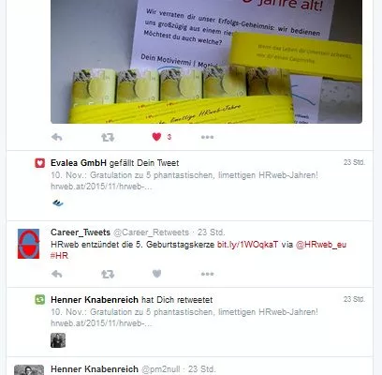The height and width of the screenshot is (375, 382).
Task: Reply to the HRweb birthday photo tweet
Action: point(57,137)
